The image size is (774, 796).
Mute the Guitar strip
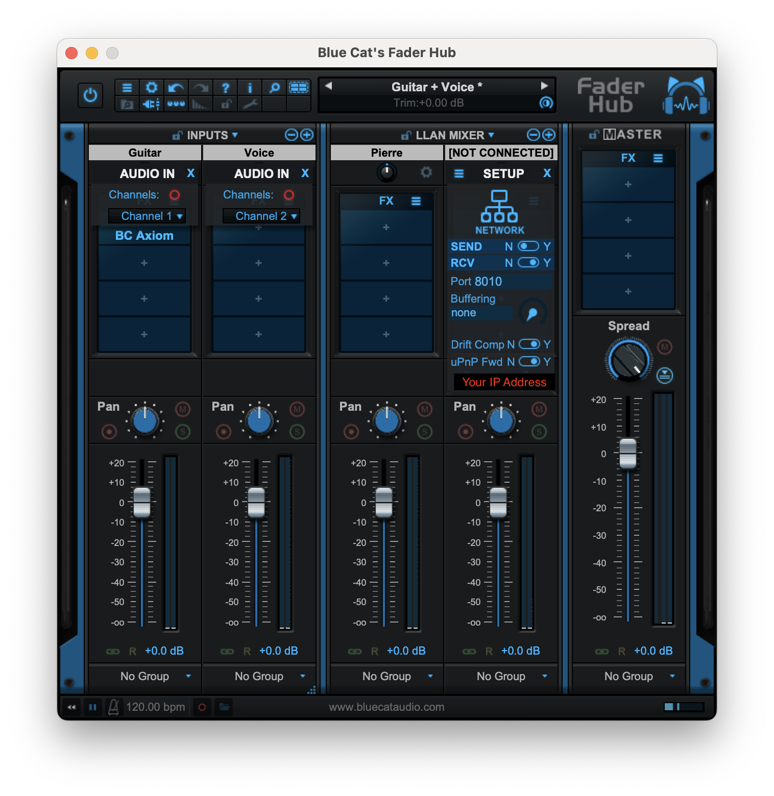tap(183, 409)
